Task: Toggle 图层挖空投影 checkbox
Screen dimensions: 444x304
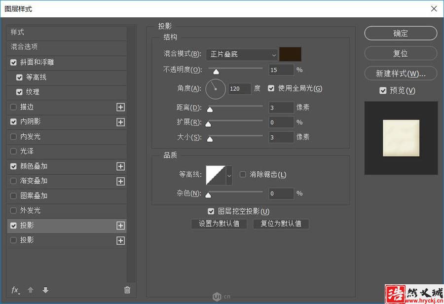Action: pyautogui.click(x=211, y=211)
